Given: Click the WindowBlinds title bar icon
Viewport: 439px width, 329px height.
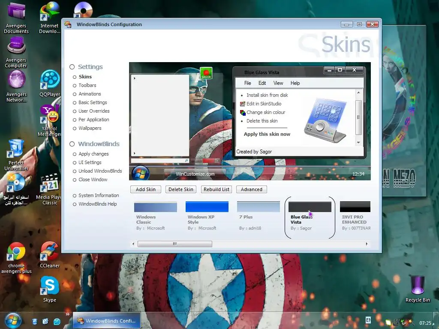Looking at the screenshot, I should click(68, 24).
